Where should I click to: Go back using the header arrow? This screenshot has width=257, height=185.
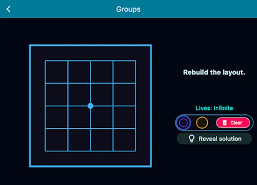click(8, 9)
